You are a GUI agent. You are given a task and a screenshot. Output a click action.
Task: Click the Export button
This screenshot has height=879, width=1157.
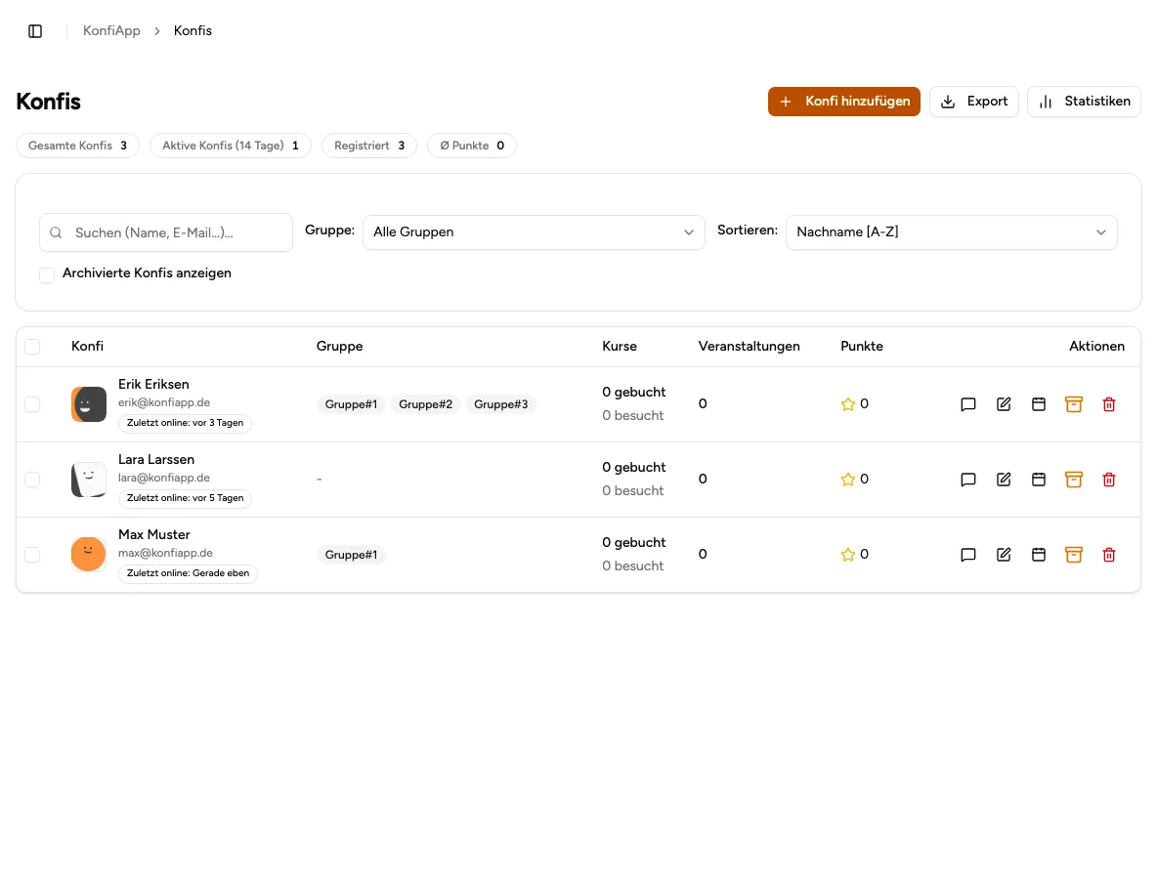coord(974,102)
